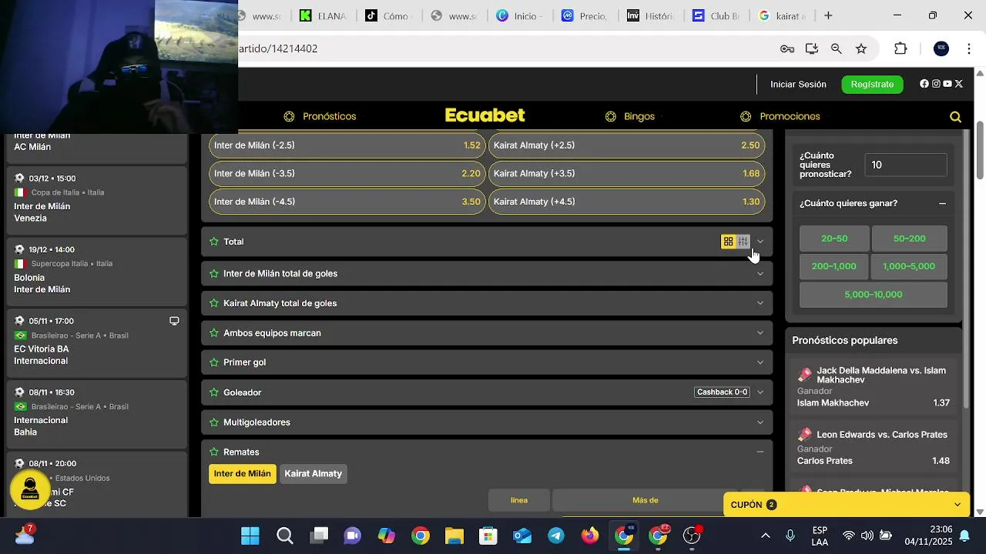This screenshot has height=554, width=986.
Task: Switch to the ELANA browser tab
Action: pyautogui.click(x=322, y=15)
